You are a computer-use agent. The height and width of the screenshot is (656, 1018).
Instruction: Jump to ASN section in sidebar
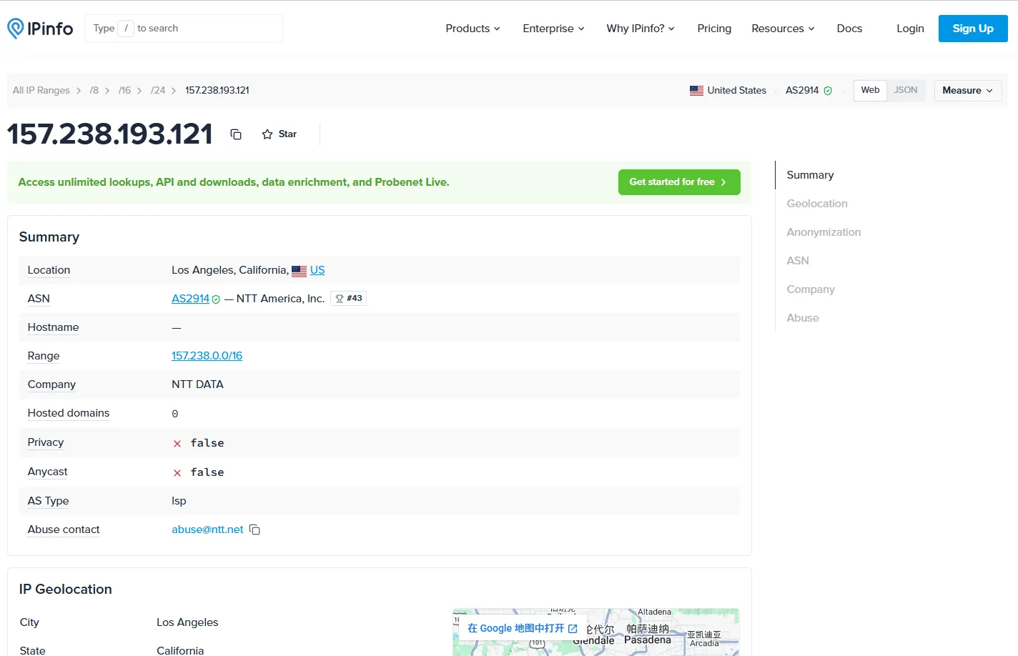tap(798, 261)
